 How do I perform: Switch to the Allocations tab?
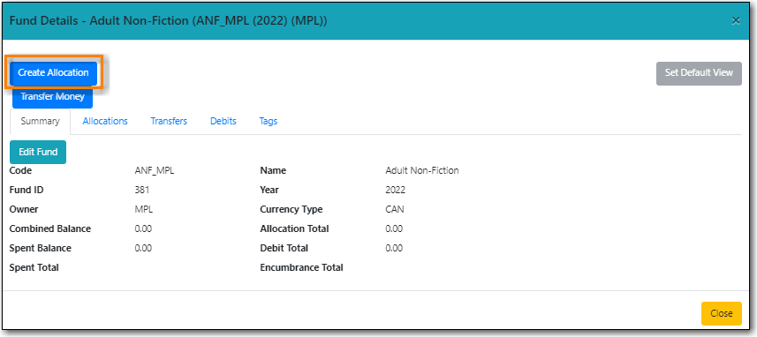pyautogui.click(x=105, y=122)
